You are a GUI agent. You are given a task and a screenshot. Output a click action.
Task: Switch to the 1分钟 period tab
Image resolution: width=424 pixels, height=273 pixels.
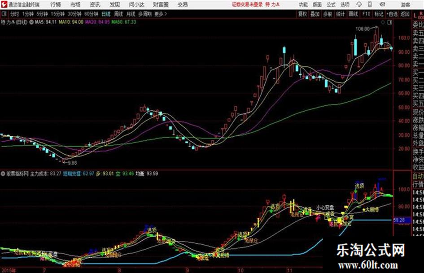(x=27, y=14)
